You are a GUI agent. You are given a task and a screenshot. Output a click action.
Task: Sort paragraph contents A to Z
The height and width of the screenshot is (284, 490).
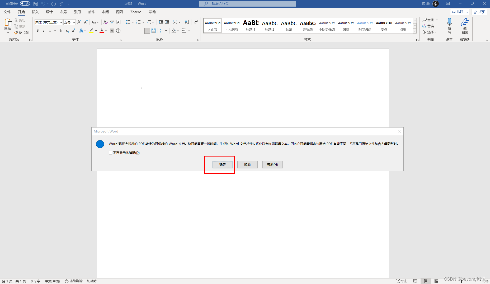[187, 22]
